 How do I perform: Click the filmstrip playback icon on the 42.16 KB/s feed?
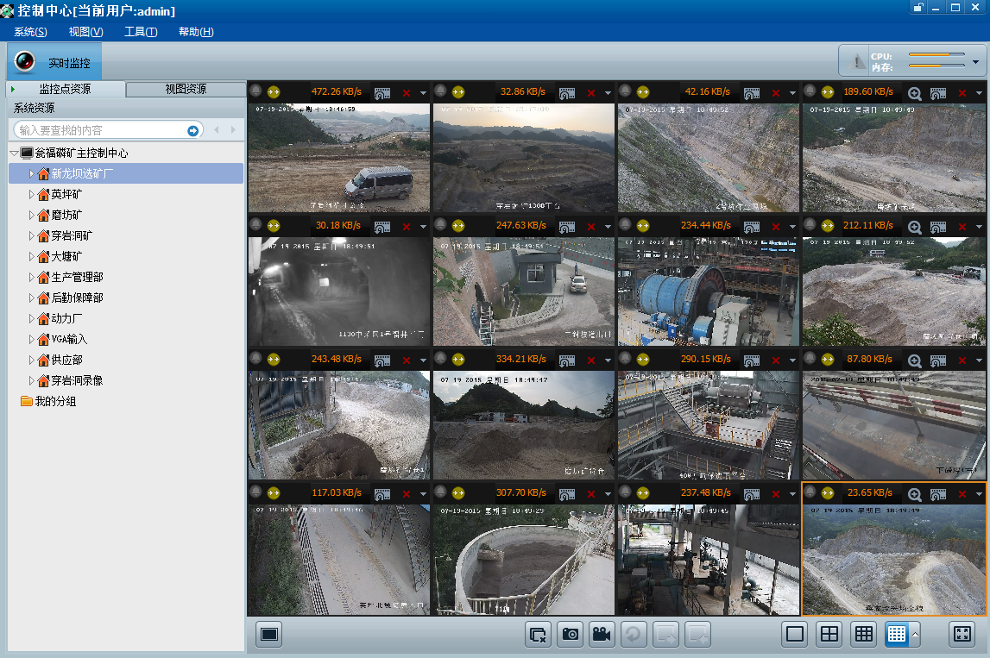point(752,92)
